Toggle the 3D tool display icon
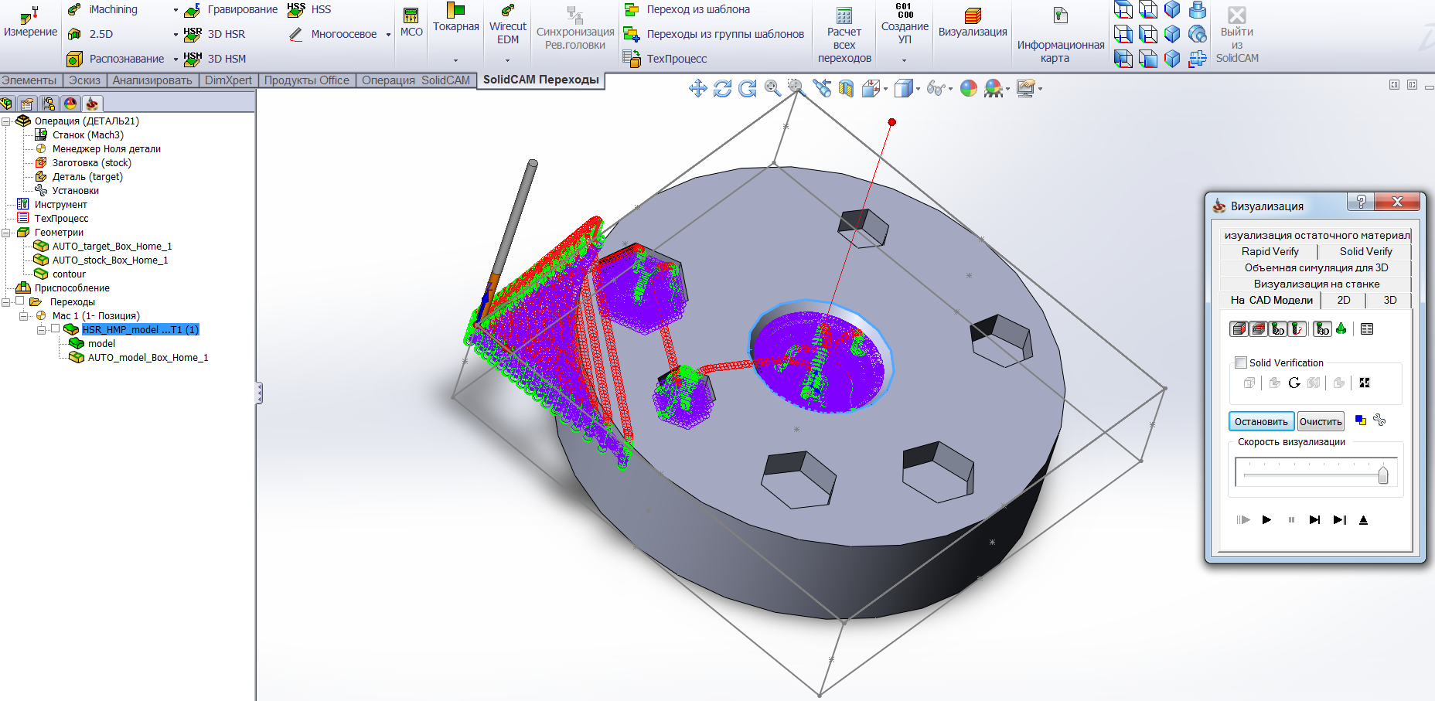 pyautogui.click(x=1323, y=329)
